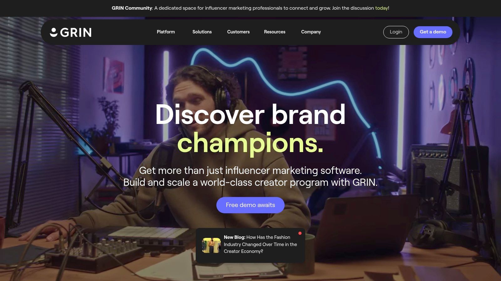The height and width of the screenshot is (281, 501).
Task: Click the Login button
Action: pyautogui.click(x=396, y=32)
